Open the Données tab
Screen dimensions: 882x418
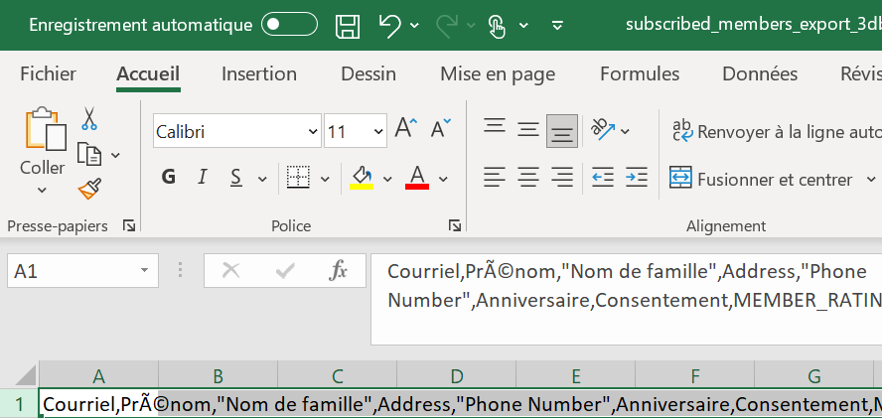coord(760,73)
